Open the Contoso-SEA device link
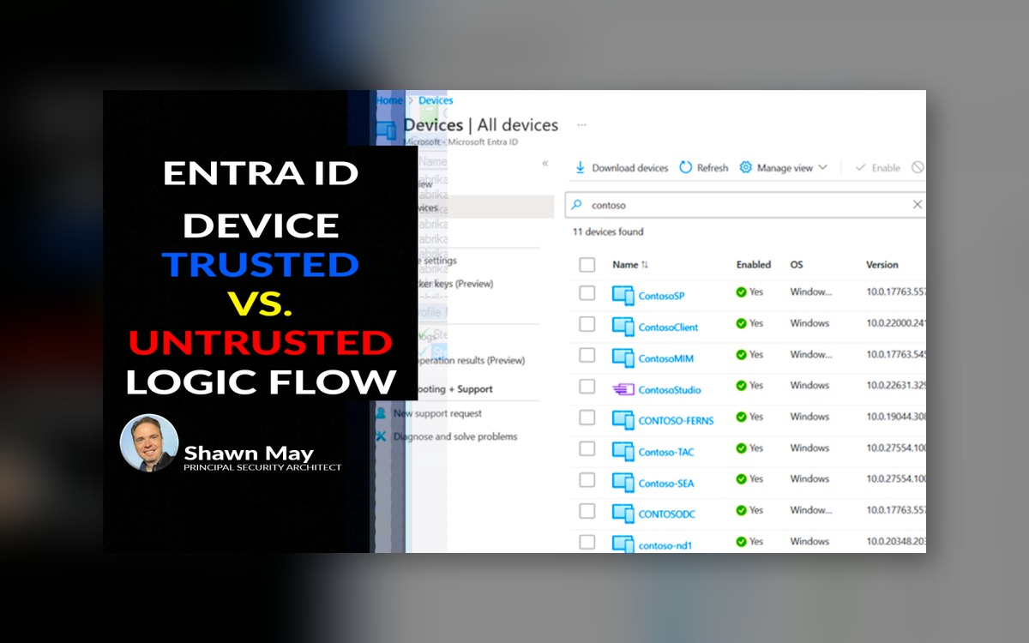Image resolution: width=1029 pixels, height=643 pixels. 666,484
